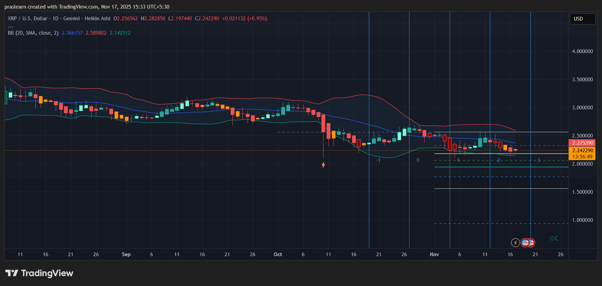This screenshot has height=286, width=602.
Task: Click the green sun and moon icon
Action: (x=554, y=238)
